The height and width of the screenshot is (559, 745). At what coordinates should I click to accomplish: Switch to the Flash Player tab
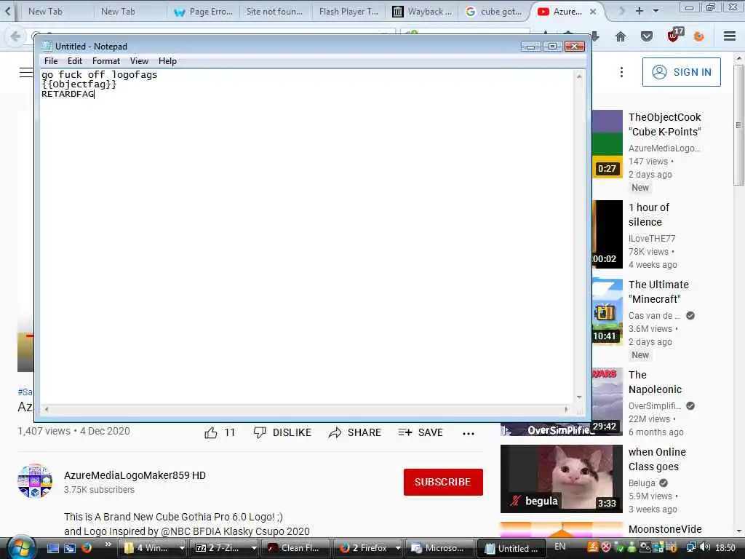348,12
